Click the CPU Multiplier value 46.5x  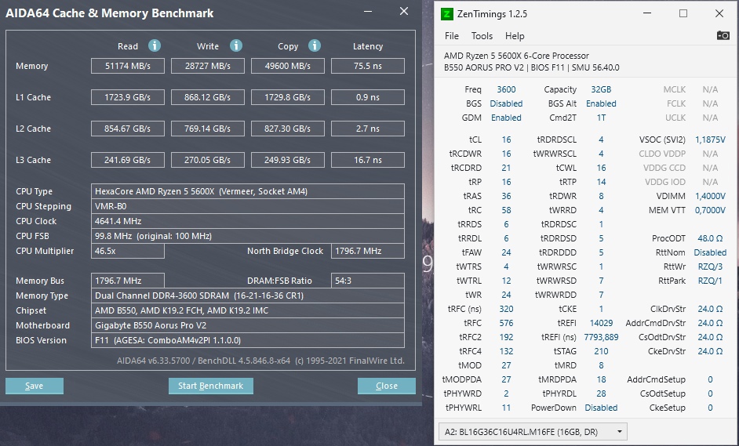pyautogui.click(x=128, y=251)
